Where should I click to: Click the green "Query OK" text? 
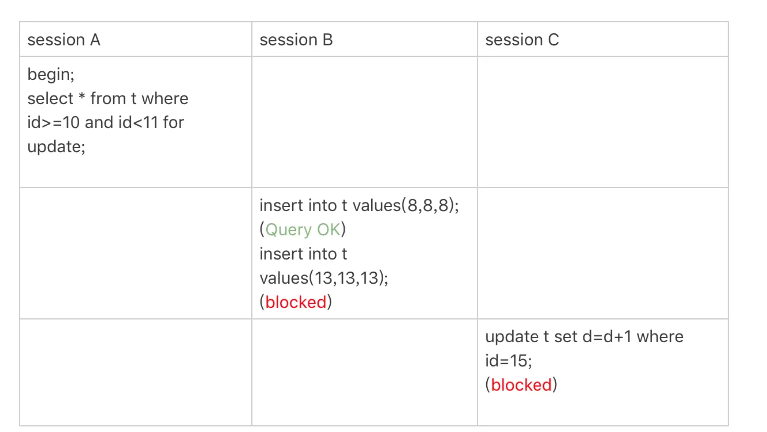tap(303, 230)
